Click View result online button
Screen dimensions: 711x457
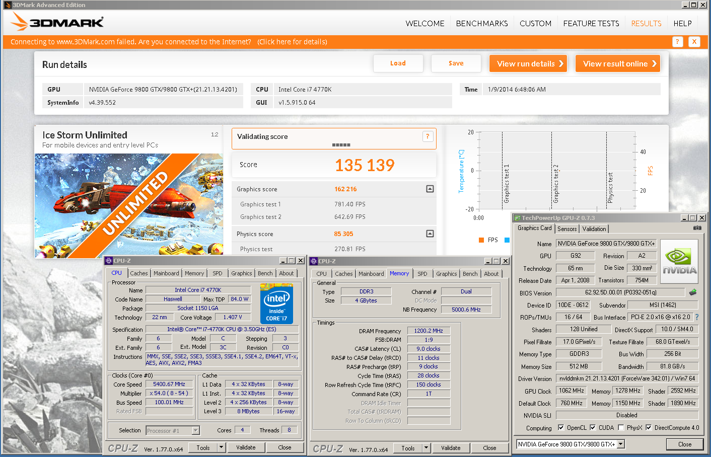618,63
